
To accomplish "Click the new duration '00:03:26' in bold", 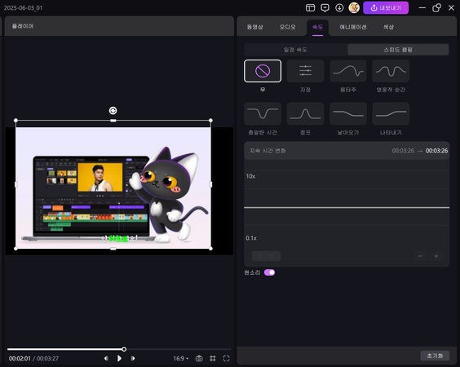I will click(x=436, y=151).
